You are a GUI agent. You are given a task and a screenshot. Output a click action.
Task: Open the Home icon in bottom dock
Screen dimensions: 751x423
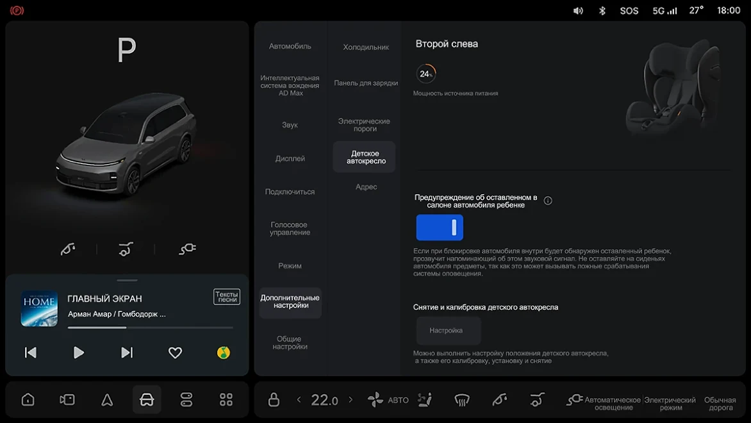[28, 399]
